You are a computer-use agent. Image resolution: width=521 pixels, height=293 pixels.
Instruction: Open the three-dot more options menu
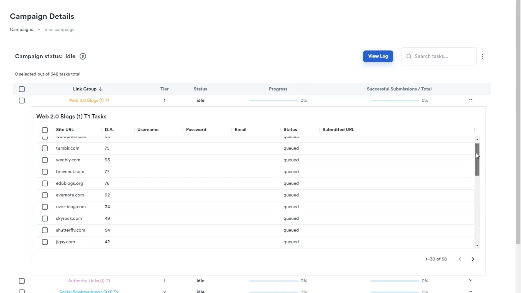[x=482, y=56]
